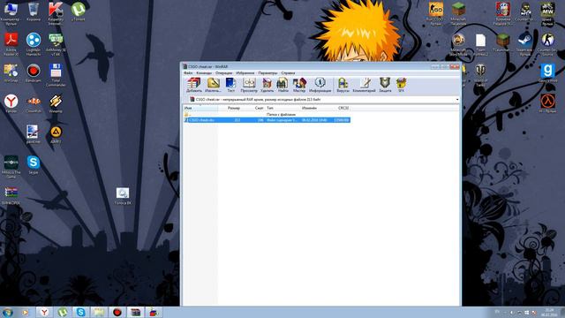Sort by the Изменён column header
The height and width of the screenshot is (318, 565).
(309, 108)
